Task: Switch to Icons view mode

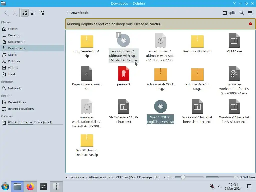Action: pyautogui.click(x=25, y=13)
